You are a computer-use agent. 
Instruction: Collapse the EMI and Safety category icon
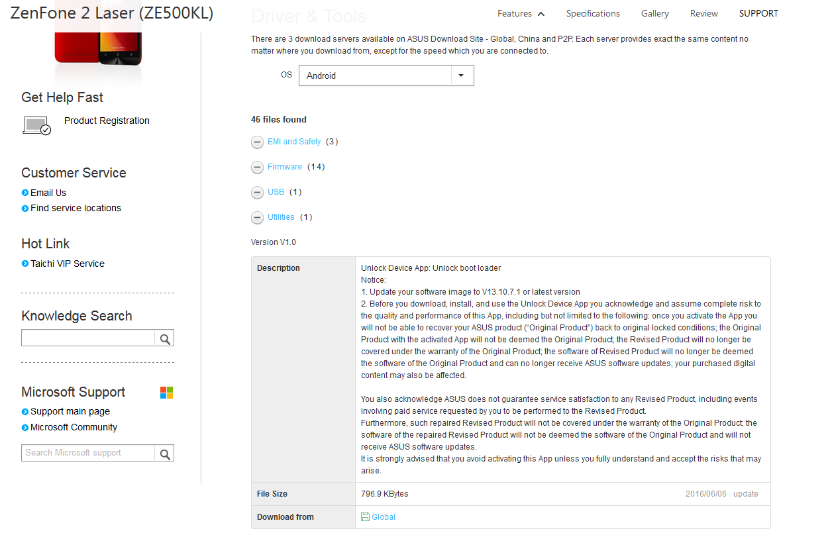(x=257, y=142)
